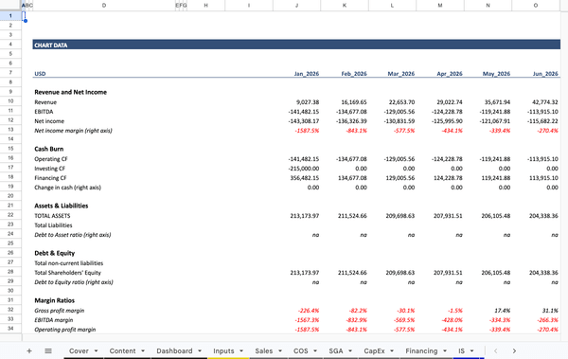568x359 pixels.
Task: Switch to the Content sheet tab
Action: (122, 350)
